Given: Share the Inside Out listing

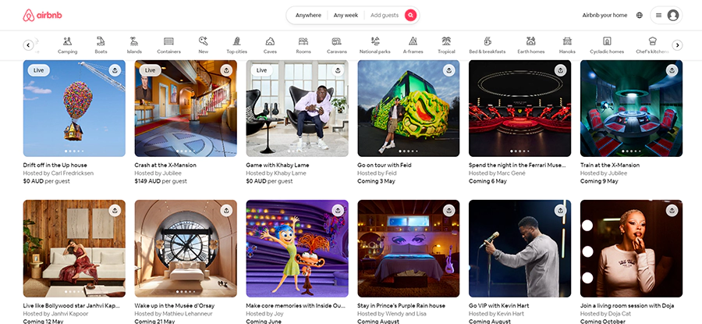Looking at the screenshot, I should [x=338, y=210].
